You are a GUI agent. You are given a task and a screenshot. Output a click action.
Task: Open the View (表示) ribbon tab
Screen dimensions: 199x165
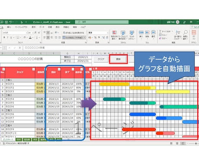pos(58,27)
